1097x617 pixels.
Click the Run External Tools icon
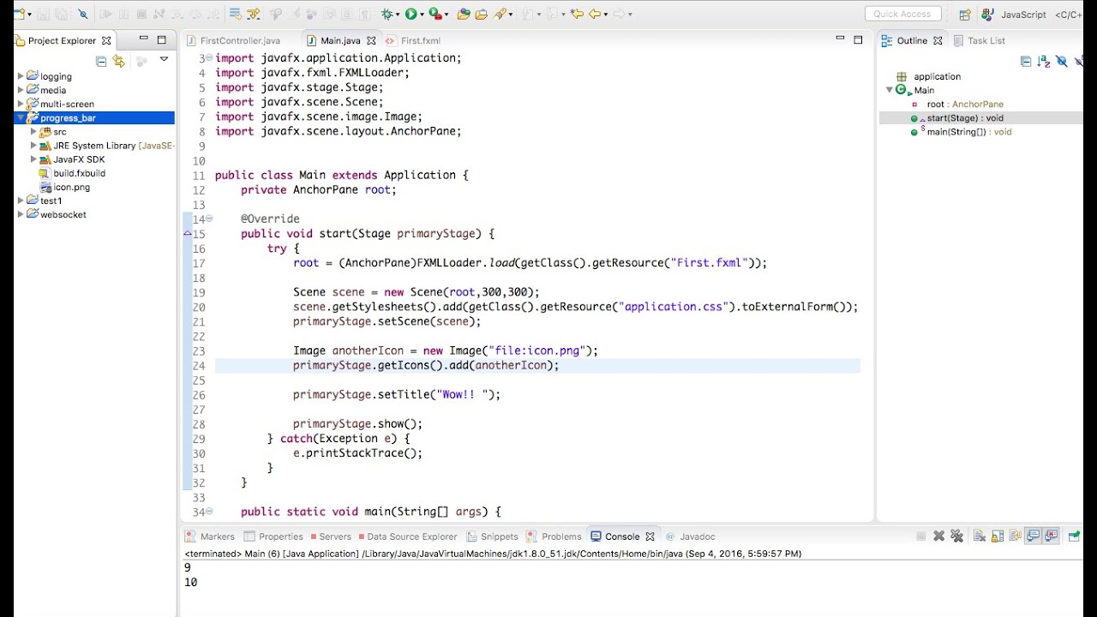[435, 14]
